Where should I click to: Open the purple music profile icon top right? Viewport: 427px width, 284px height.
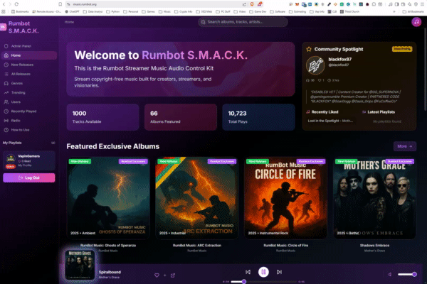point(416,22)
